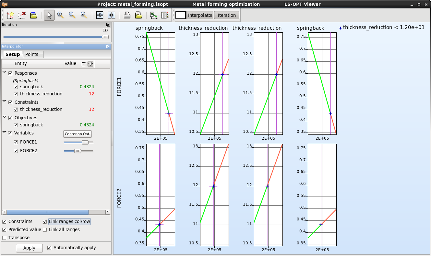This screenshot has width=431, height=256.
Task: Click the white split-window box in toolbar
Action: (x=181, y=15)
